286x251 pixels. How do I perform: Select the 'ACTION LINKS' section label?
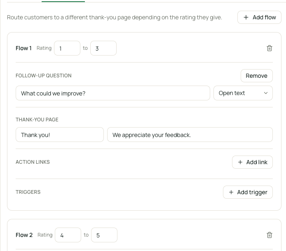33,162
